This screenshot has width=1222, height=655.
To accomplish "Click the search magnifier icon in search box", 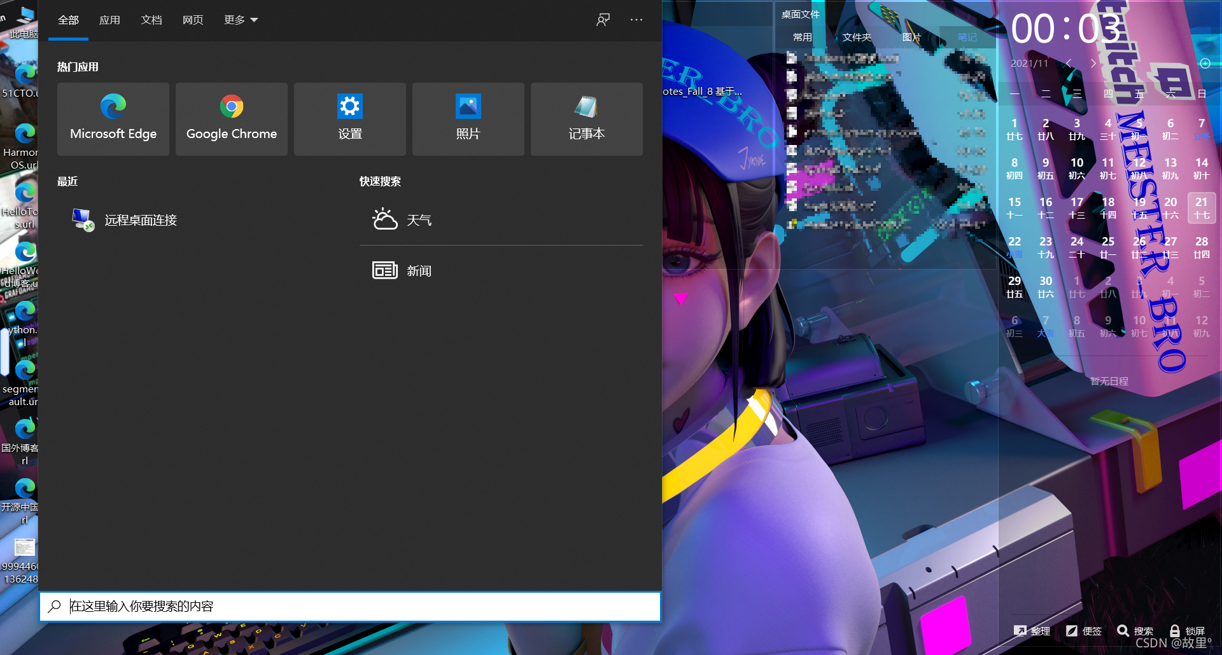I will [x=55, y=606].
